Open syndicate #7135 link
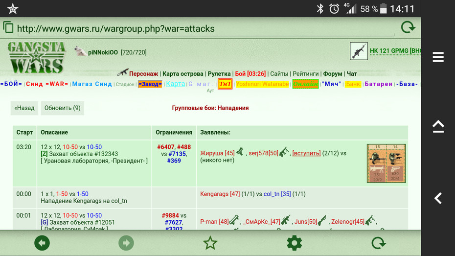The height and width of the screenshot is (256, 455). (177, 154)
